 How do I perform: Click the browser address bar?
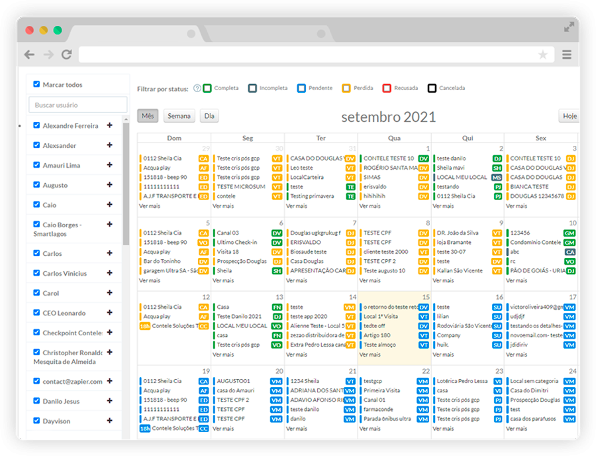click(317, 55)
